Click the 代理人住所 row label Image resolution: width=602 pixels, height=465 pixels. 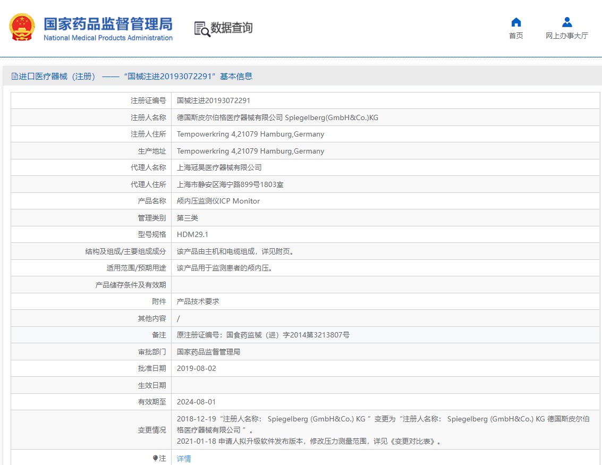pos(148,184)
